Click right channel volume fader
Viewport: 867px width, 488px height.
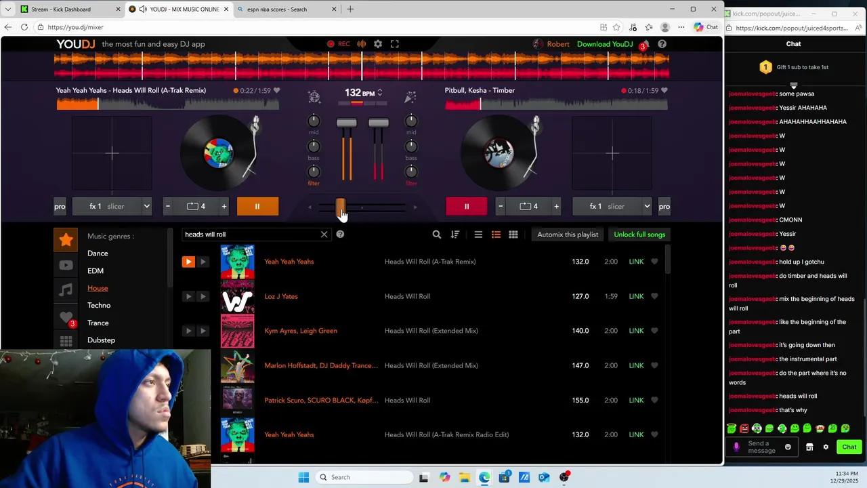pos(379,123)
